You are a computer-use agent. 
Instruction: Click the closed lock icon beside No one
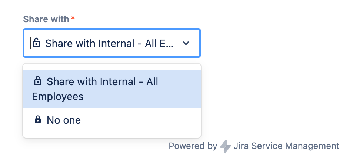[x=38, y=120]
